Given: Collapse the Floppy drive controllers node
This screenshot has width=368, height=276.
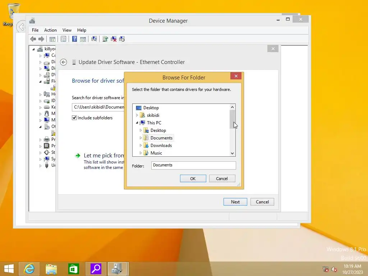Looking at the screenshot, I should coord(40,82).
